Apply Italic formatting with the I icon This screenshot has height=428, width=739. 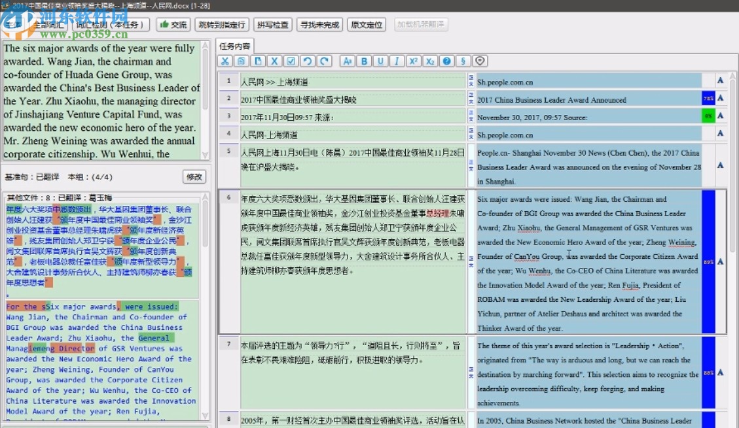click(397, 61)
